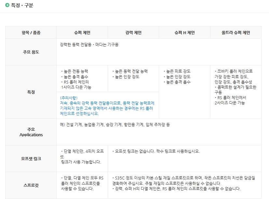Click the 울트라 슈퍼 체인 column header
This screenshot has width=269, height=199.
236,33
